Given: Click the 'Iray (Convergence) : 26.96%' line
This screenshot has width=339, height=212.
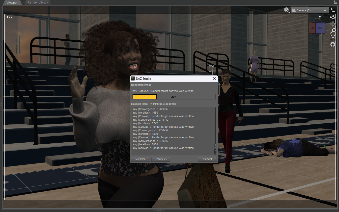Looking at the screenshot, I should click(150, 109).
